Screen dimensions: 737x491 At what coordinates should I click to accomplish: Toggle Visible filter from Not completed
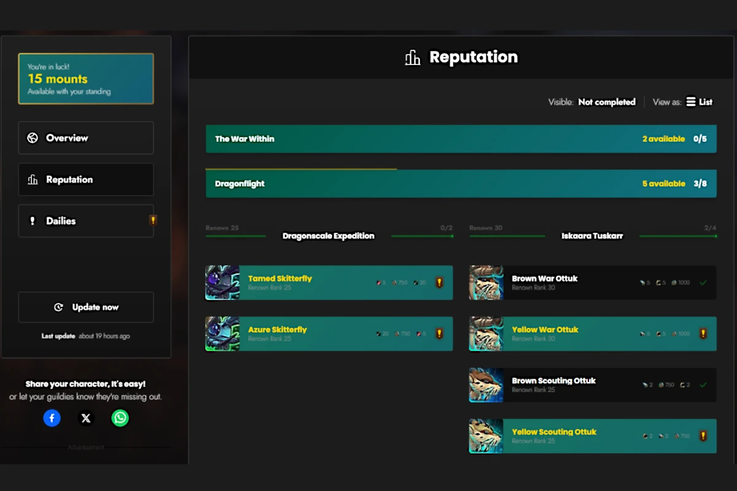coord(607,102)
